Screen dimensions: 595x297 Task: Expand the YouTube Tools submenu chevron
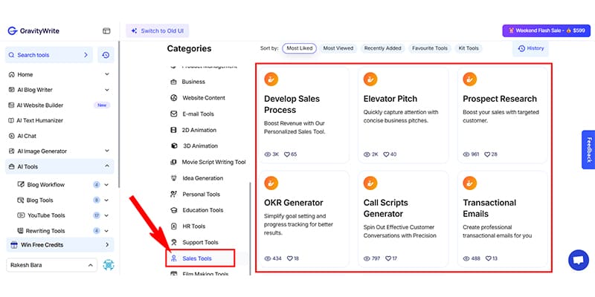click(x=106, y=215)
